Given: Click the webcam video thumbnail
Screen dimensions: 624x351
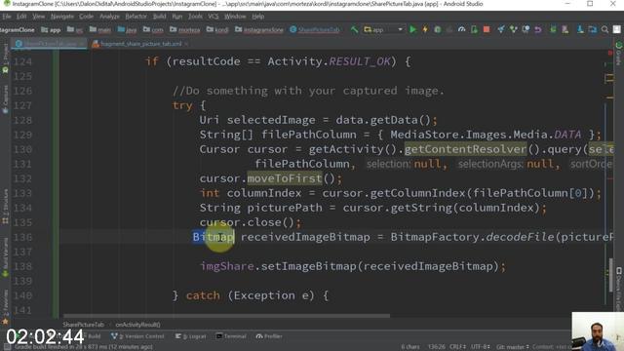Looking at the screenshot, I should pos(598,331).
